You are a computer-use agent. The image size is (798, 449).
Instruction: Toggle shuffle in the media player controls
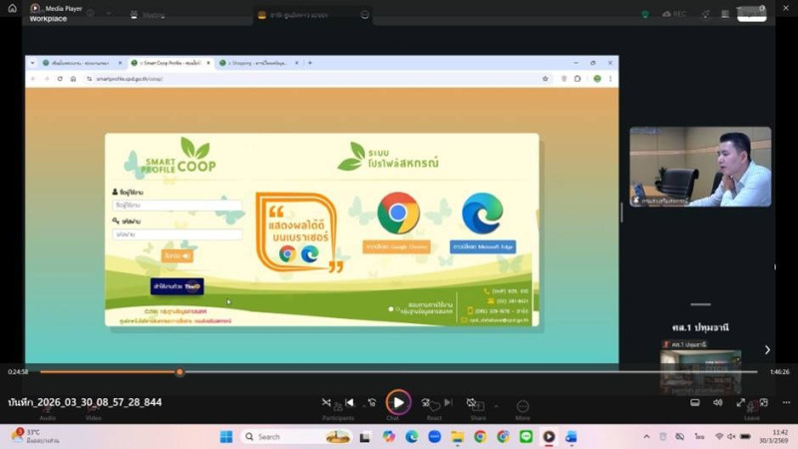point(326,403)
